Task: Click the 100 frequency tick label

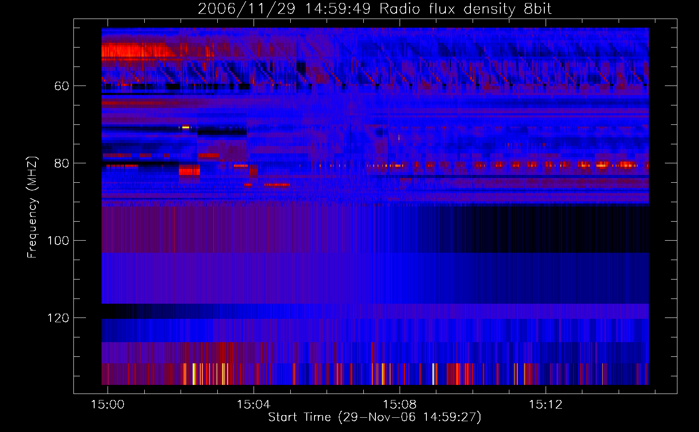Action: [x=58, y=241]
